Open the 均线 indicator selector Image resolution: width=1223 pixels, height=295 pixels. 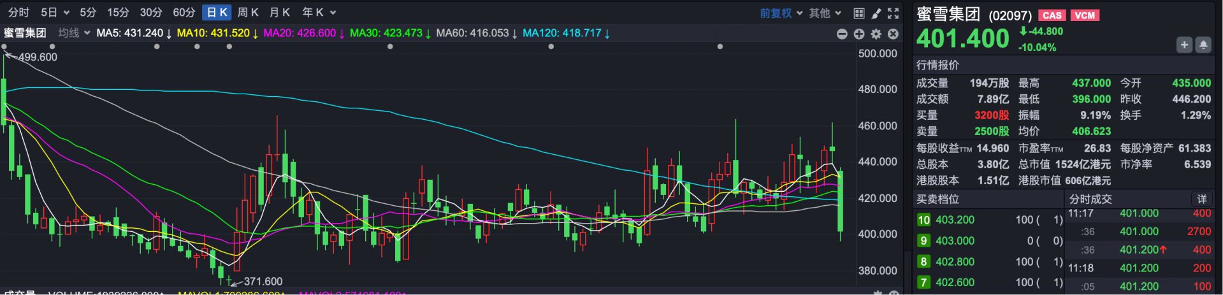click(x=74, y=33)
